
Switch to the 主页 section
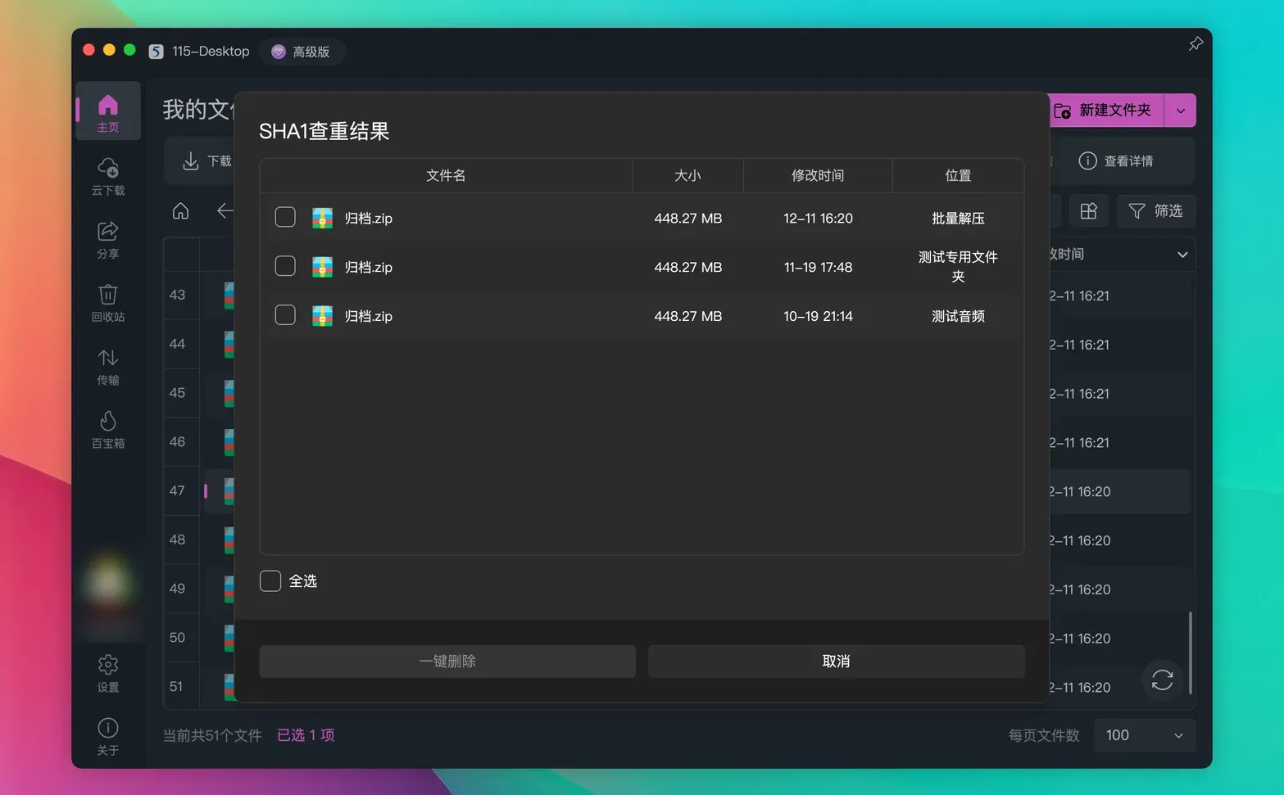(107, 111)
